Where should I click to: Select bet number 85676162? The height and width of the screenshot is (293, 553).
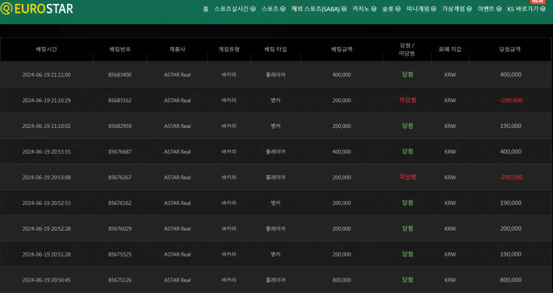(120, 203)
